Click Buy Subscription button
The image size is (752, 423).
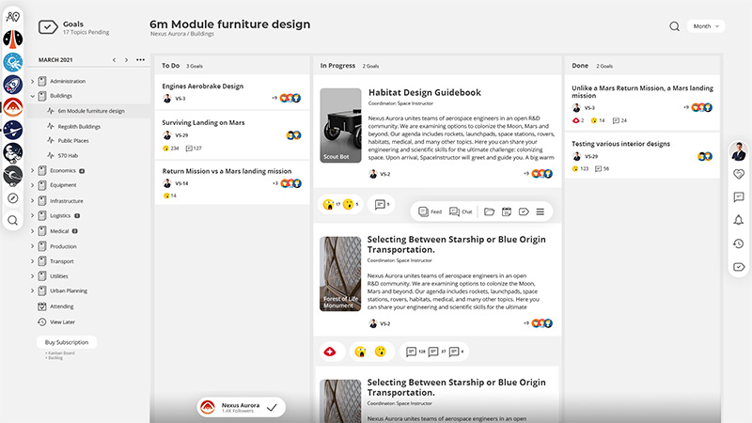coord(67,342)
